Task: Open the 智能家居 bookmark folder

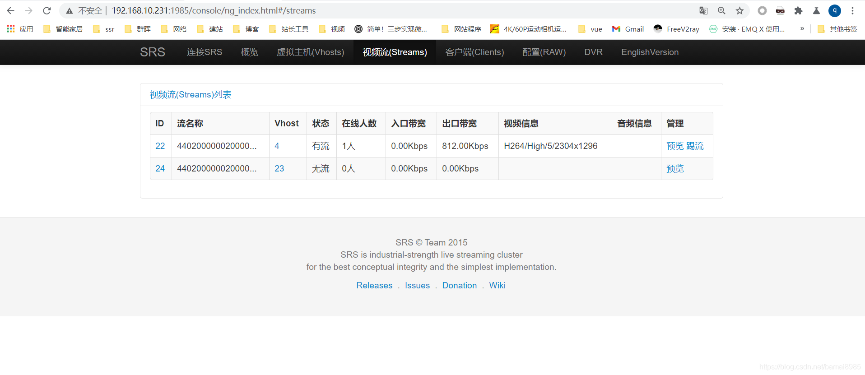Action: click(63, 29)
